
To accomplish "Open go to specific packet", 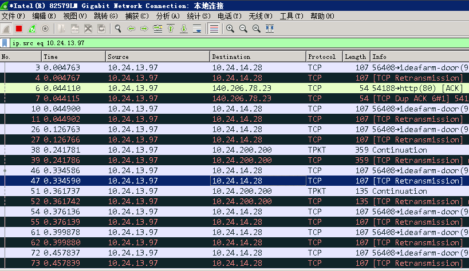I will click(x=157, y=29).
